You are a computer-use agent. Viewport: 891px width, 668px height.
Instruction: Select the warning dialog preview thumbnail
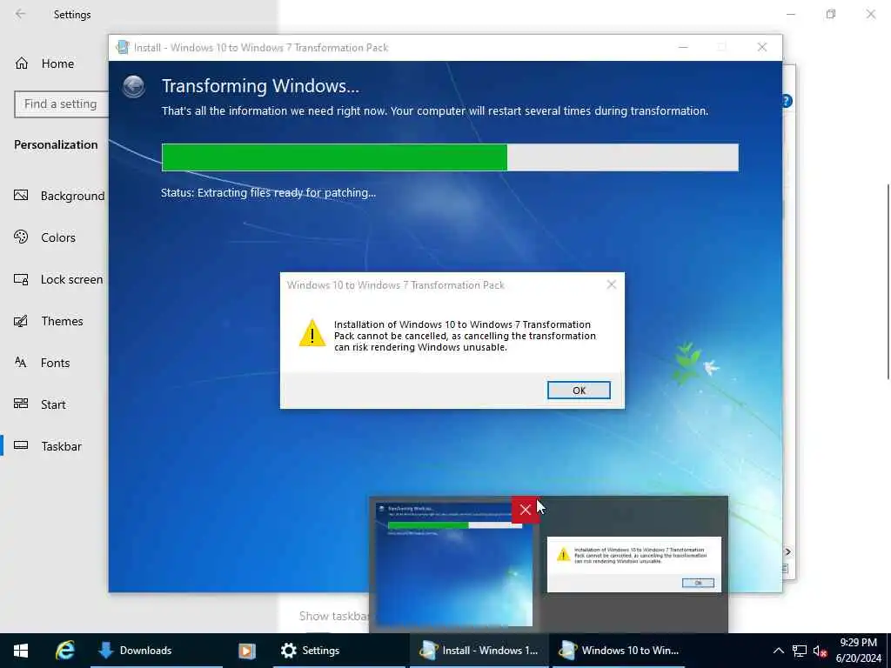[x=634, y=564]
